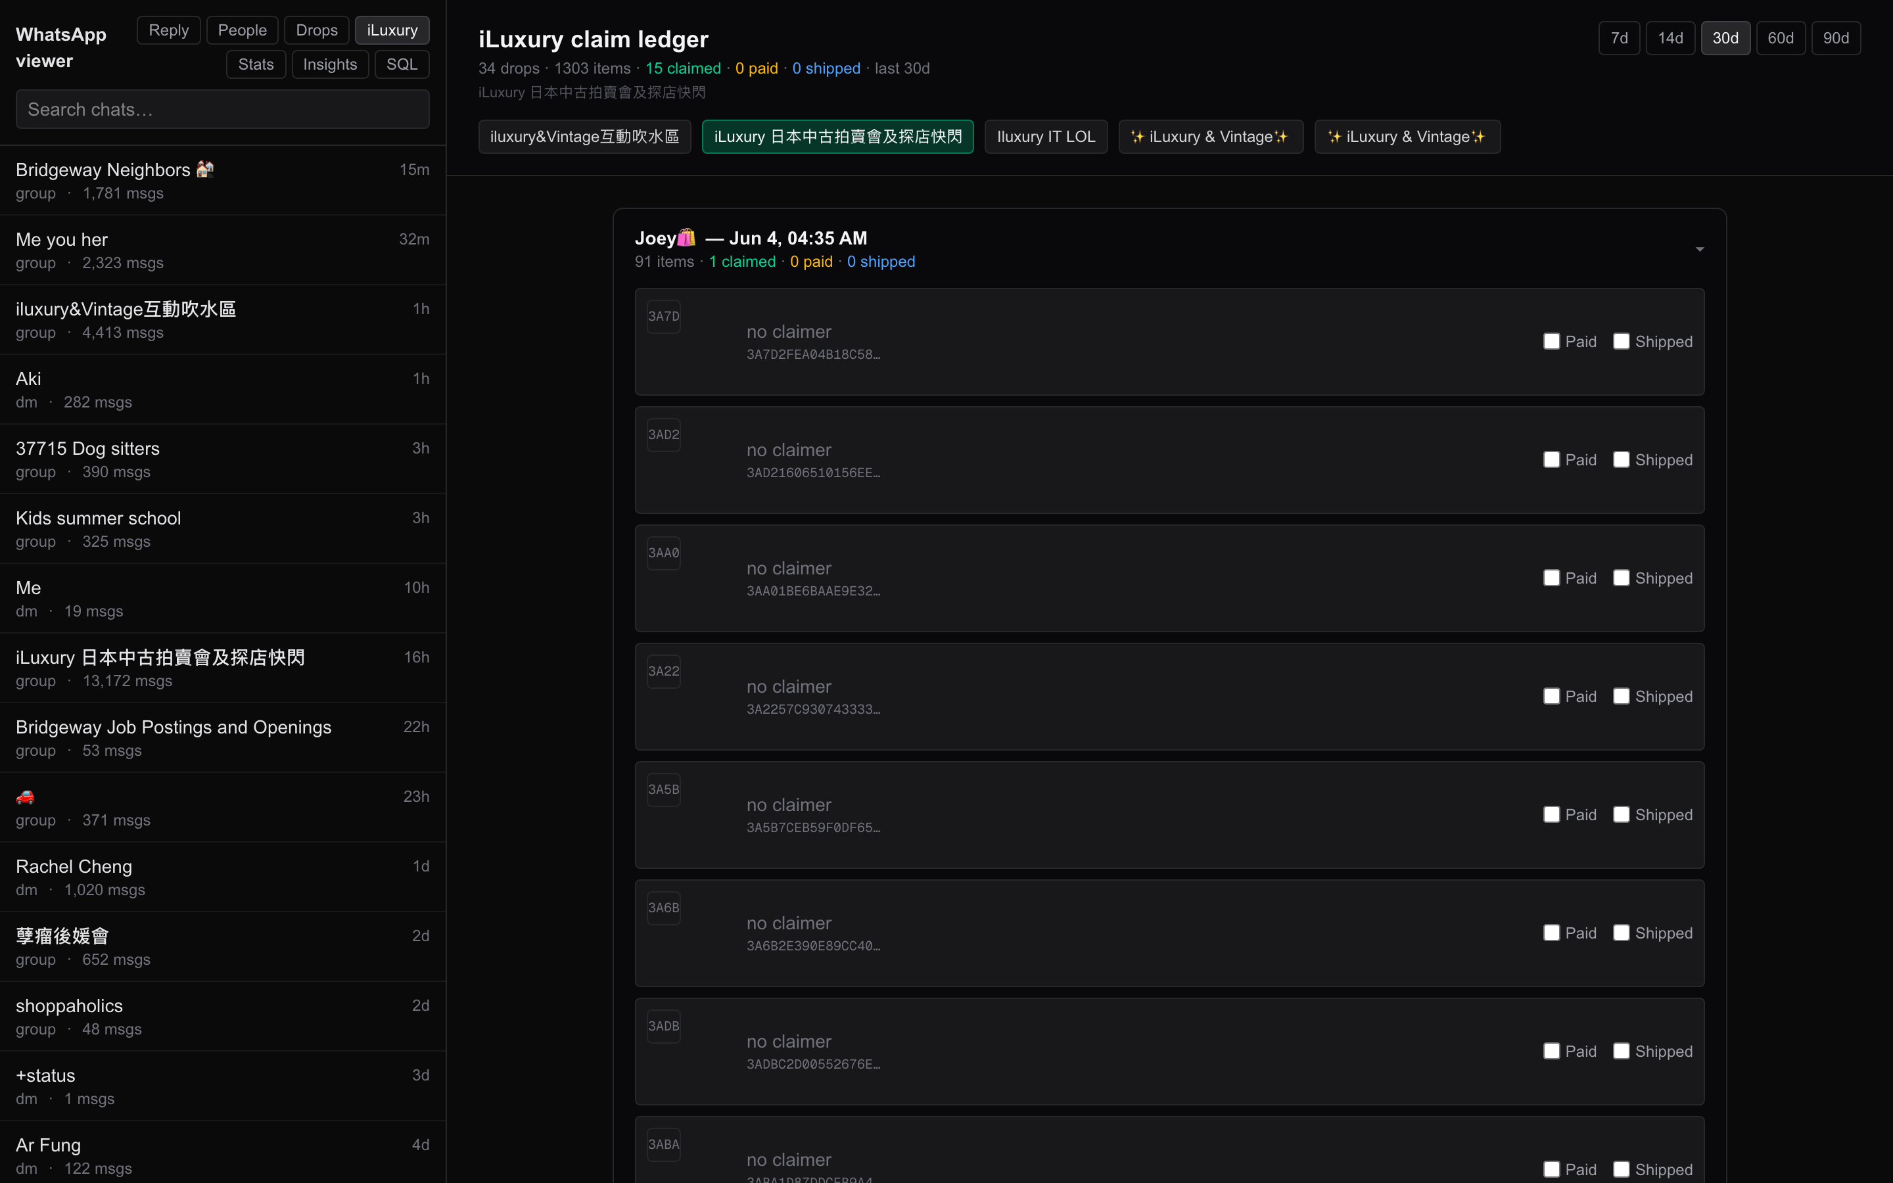Click the 3ABA item thumbnail badge
Viewport: 1893px width, 1183px height.
point(663,1145)
